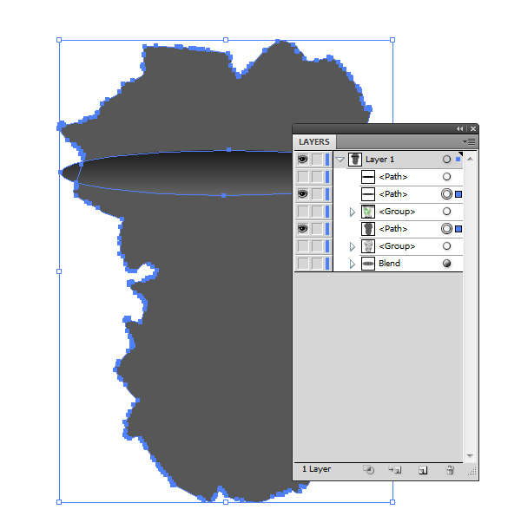Click selection square of trash can <Path>
The width and height of the screenshot is (521, 529).
458,229
